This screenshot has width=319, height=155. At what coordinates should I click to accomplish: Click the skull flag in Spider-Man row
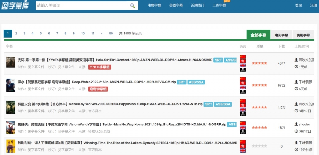(243, 132)
